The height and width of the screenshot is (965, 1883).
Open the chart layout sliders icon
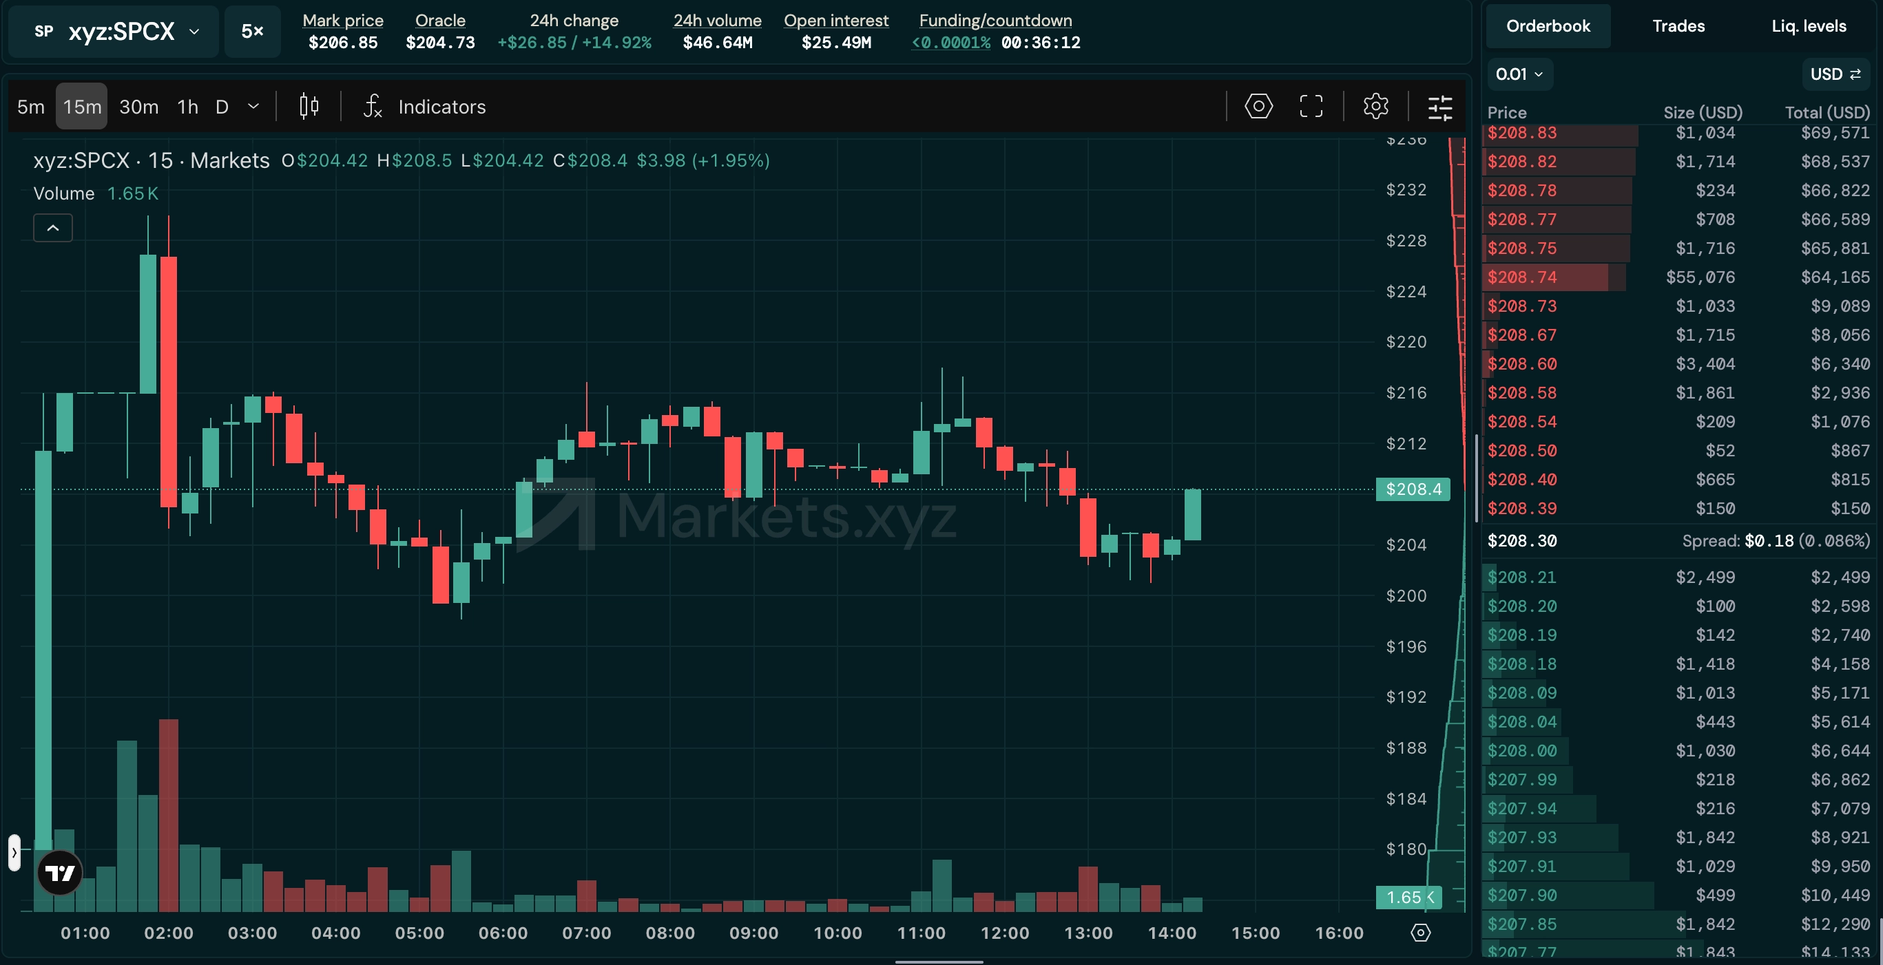coord(1440,107)
